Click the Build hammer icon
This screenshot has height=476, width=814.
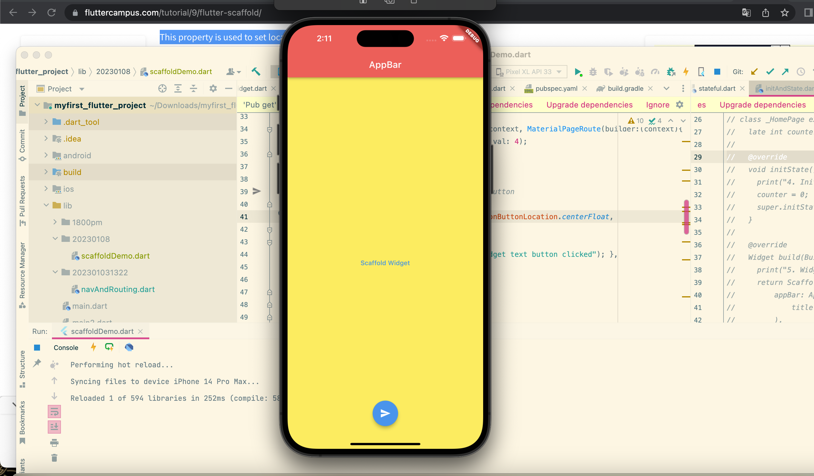256,71
